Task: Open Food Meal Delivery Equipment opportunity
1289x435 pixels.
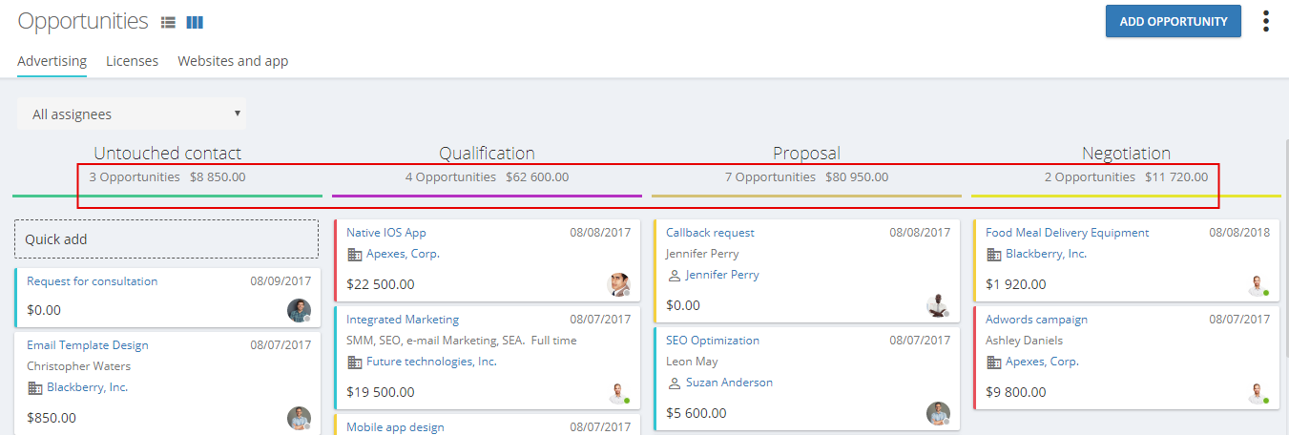Action: [1067, 233]
